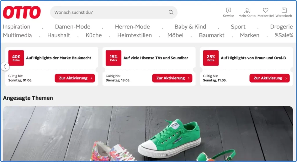Activate the Hisense TVs coupon via Zur Aktivierung
Image resolution: width=297 pixels, height=162 pixels.
point(172,78)
